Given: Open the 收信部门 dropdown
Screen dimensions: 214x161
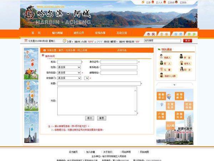Looking at the screenshot, I should pyautogui.click(x=69, y=78).
